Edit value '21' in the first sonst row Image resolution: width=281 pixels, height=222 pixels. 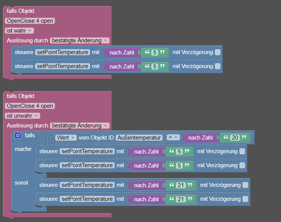pos(181,185)
